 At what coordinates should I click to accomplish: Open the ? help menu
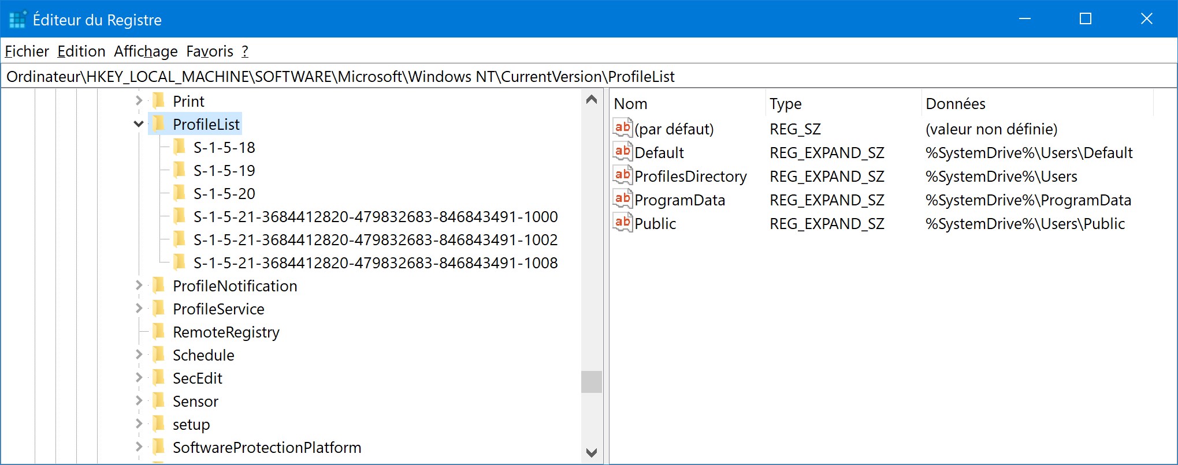[245, 51]
